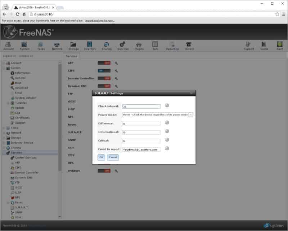Image resolution: width=288 pixels, height=231 pixels.
Task: Open the Plugins toolbar icon
Action: point(139,46)
